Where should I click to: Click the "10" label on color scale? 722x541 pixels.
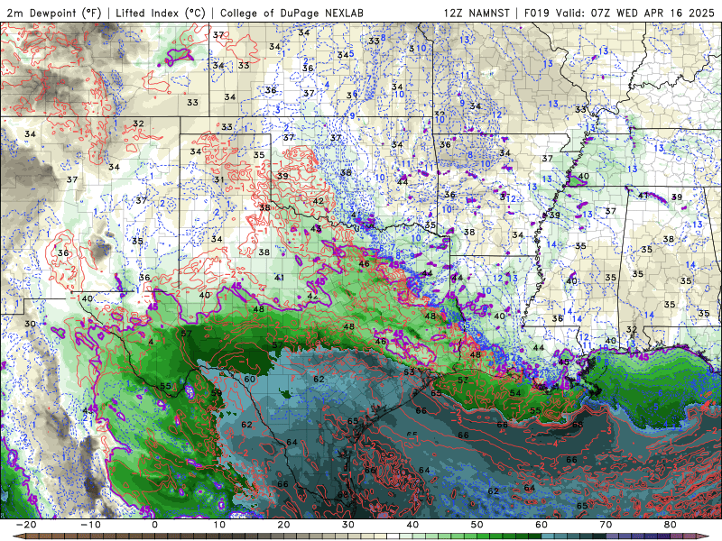[219, 525]
